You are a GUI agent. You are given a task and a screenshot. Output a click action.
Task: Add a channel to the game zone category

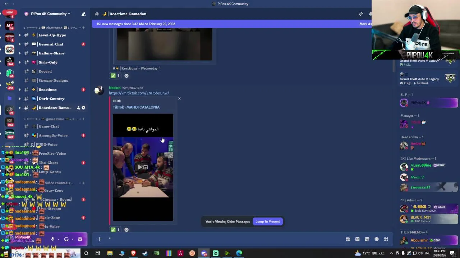[x=83, y=119]
